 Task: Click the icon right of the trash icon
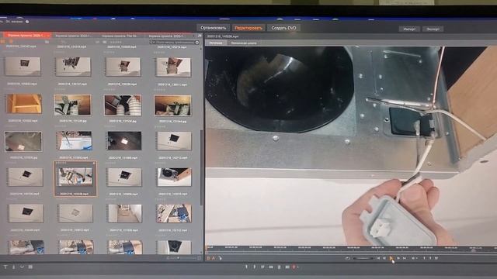tap(287, 267)
